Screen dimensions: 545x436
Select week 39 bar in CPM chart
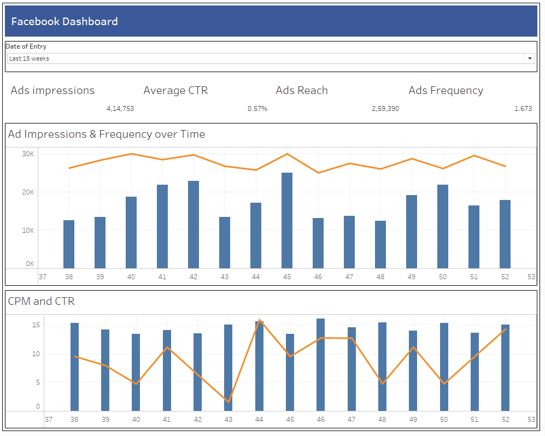106,370
